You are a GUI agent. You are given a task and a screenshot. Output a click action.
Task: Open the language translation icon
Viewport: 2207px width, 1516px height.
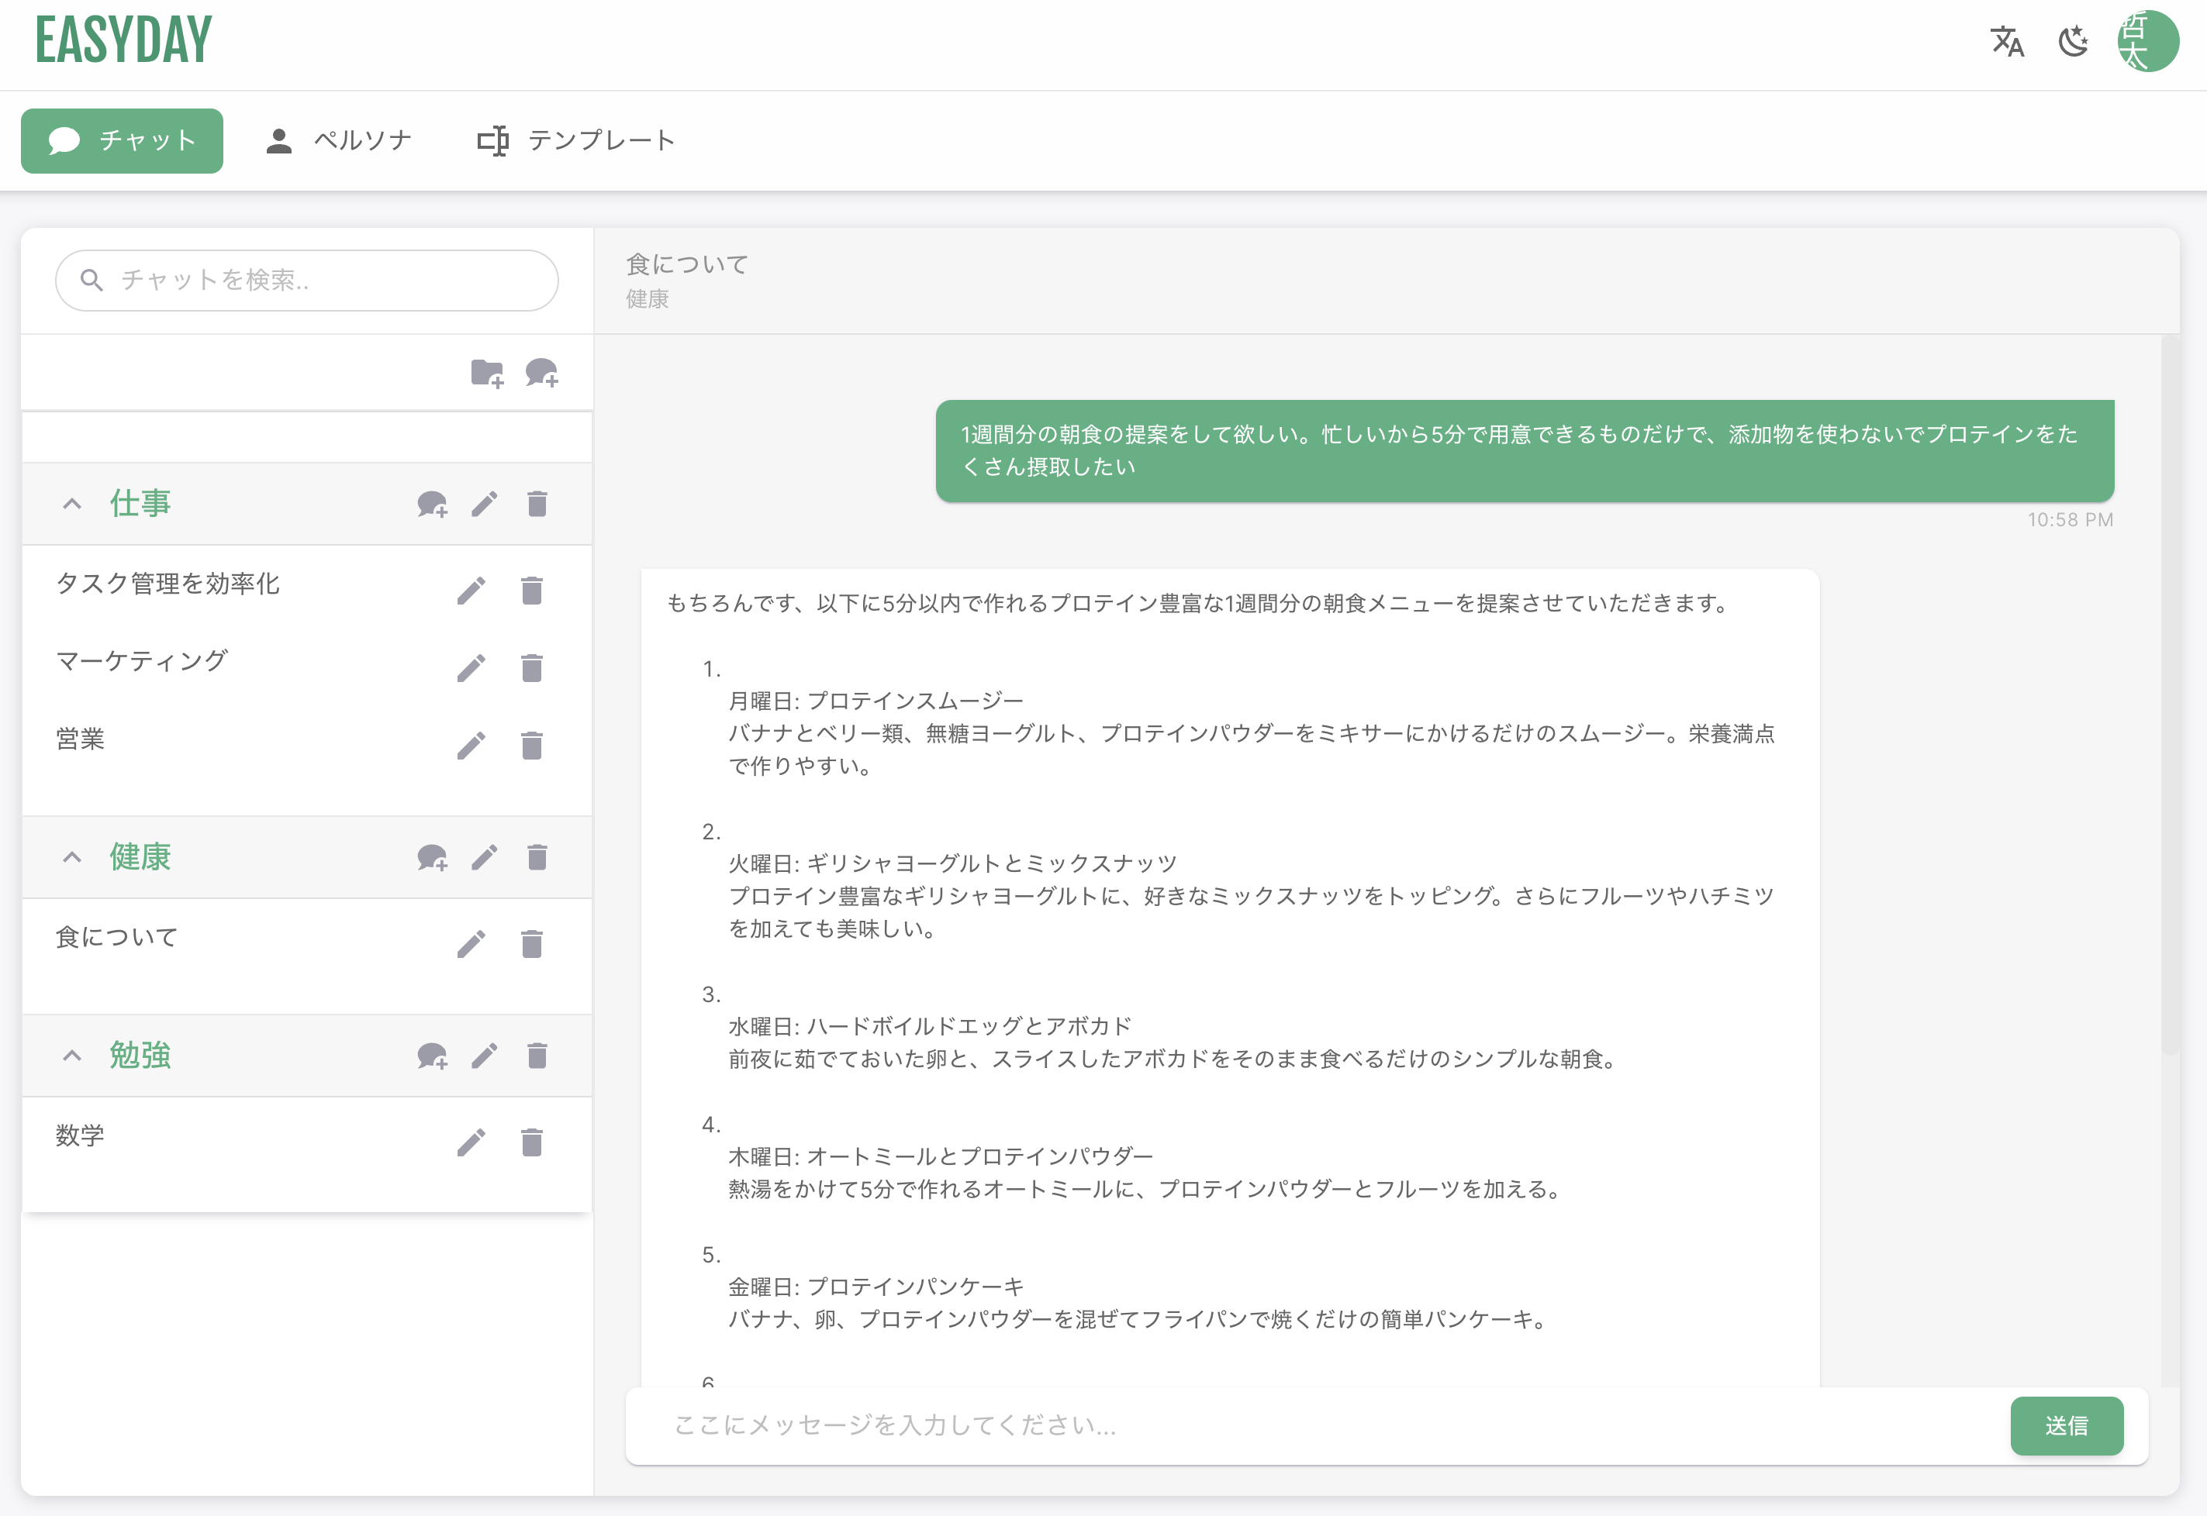click(2006, 42)
